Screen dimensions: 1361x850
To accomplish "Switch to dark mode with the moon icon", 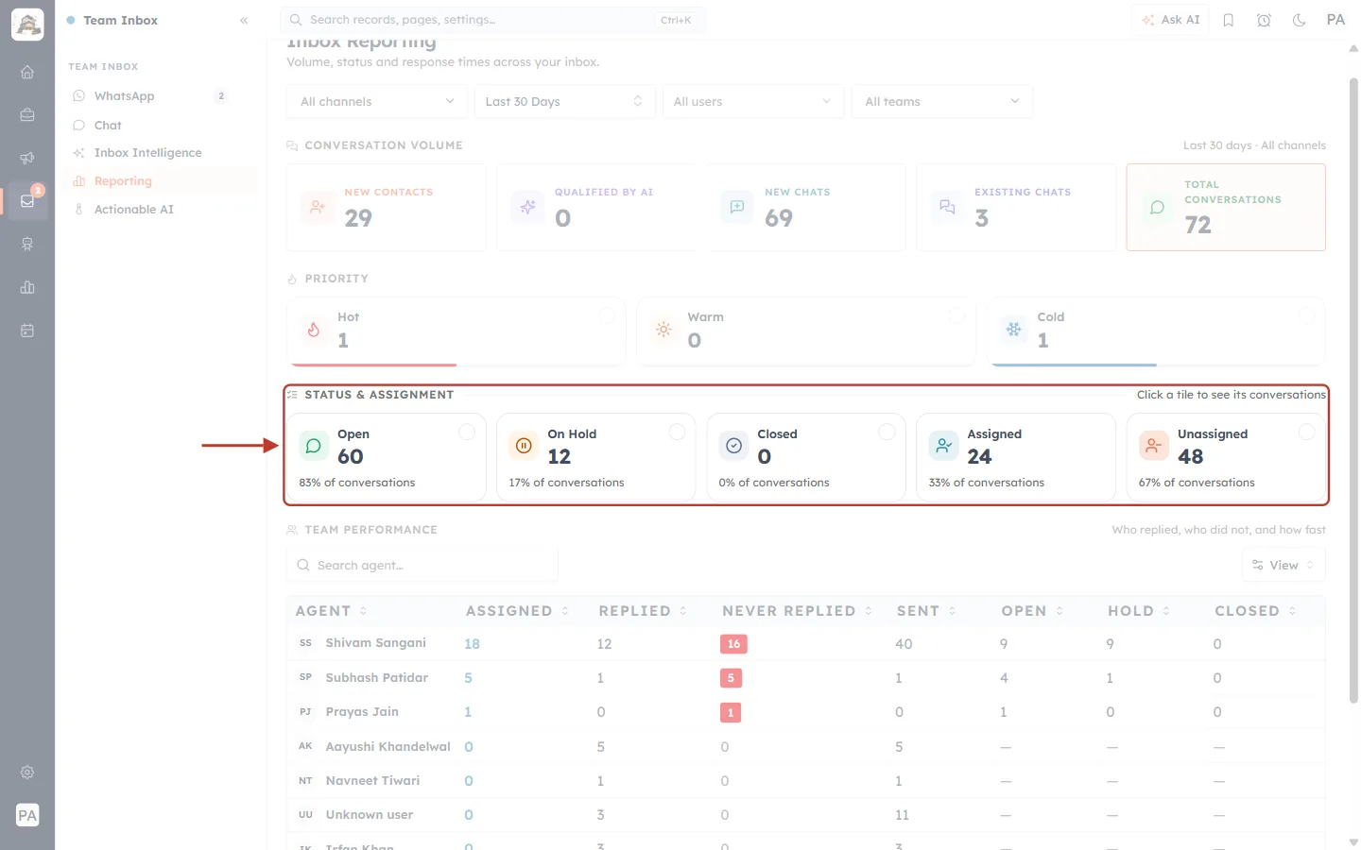I will pos(1300,20).
